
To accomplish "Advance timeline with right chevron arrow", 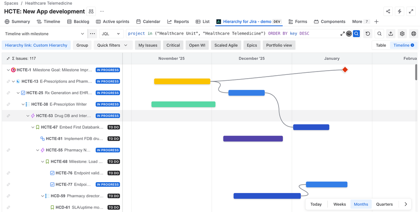I will pos(406,204).
